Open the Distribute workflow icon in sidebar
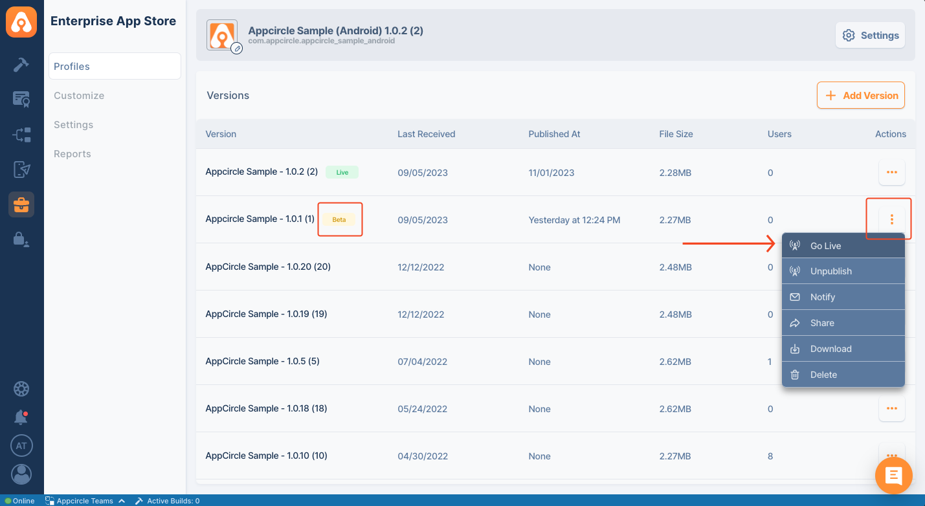Image resolution: width=925 pixels, height=506 pixels. [21, 135]
